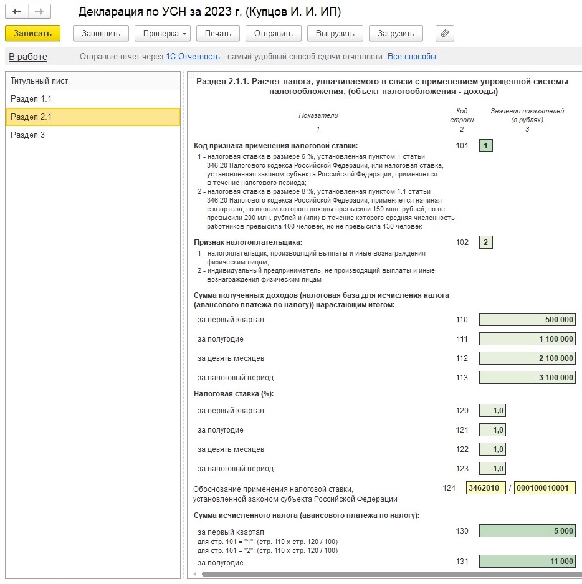Click line 130 calculated tax 5 000
Viewport: 582px width, 584px height.
(x=527, y=531)
